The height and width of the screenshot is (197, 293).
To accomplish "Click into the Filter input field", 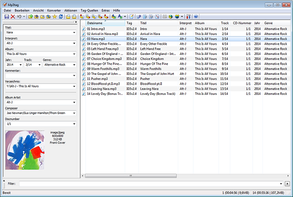I will click(151, 184).
